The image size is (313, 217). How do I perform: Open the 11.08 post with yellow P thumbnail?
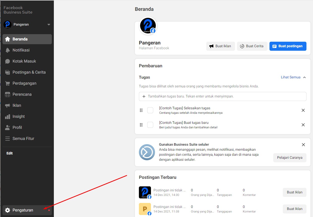click(145, 209)
